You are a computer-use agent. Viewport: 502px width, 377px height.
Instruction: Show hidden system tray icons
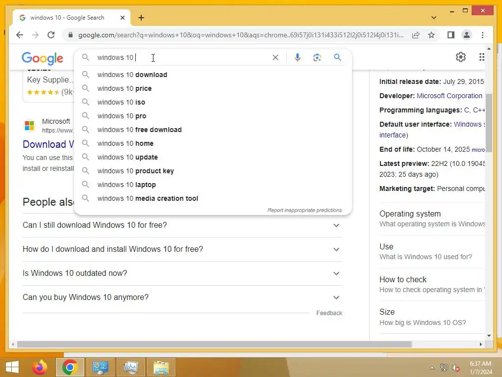coord(432,368)
